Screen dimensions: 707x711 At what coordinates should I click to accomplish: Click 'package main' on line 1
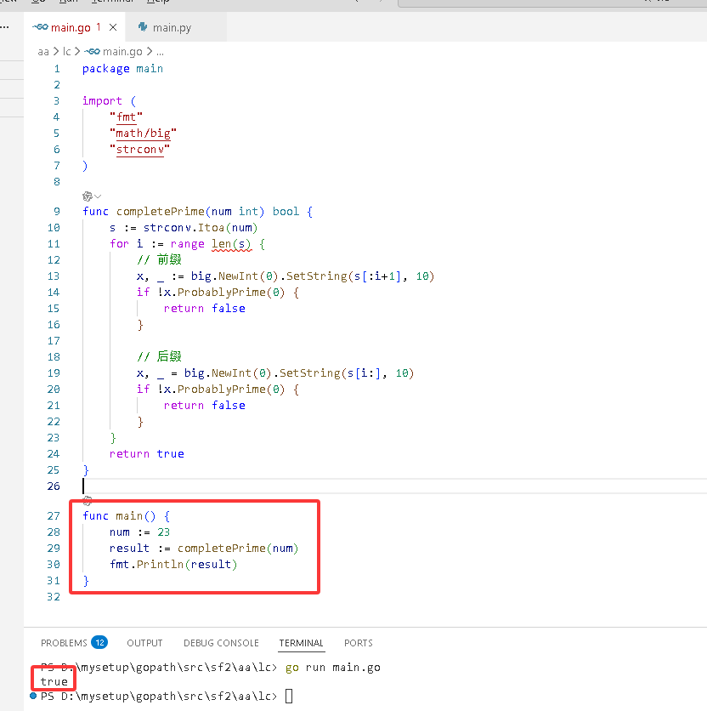[x=123, y=69]
